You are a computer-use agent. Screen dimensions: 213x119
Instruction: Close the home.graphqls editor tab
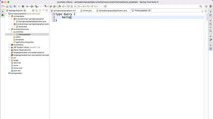(149, 11)
